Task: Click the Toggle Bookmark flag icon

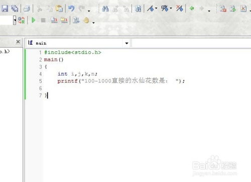Action: 151,9
